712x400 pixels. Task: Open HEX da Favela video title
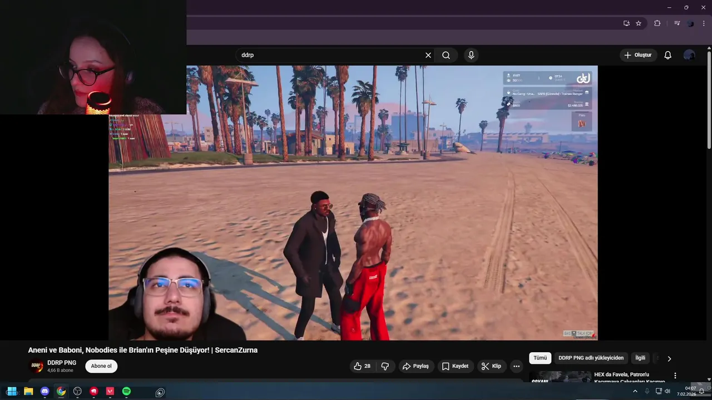click(x=629, y=378)
